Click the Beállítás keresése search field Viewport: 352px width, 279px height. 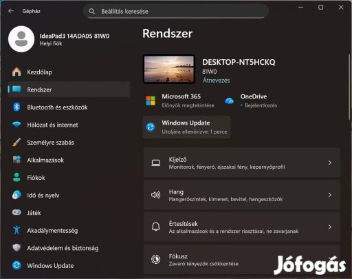click(176, 11)
